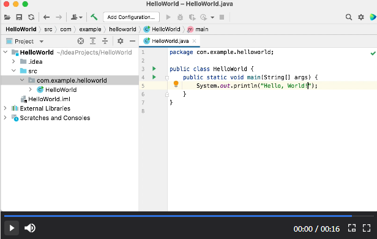Screen dimensions: 377x239
Task: Open file or project folder icon
Action: [x=7, y=17]
